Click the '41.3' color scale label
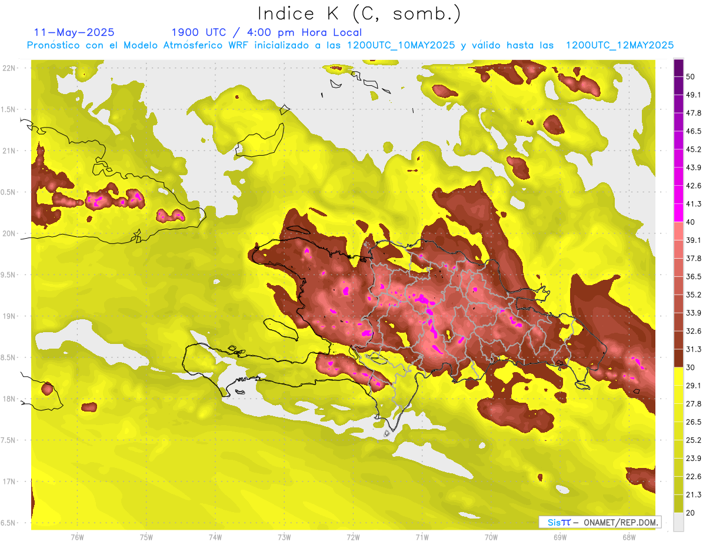The height and width of the screenshot is (545, 706). coord(694,205)
